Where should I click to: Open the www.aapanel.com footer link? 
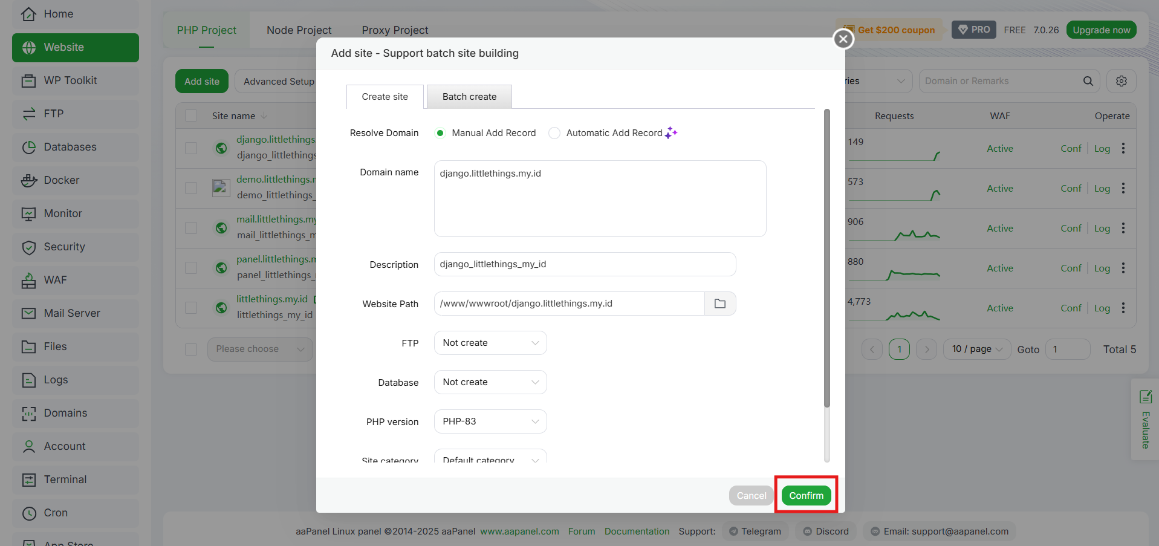(519, 531)
